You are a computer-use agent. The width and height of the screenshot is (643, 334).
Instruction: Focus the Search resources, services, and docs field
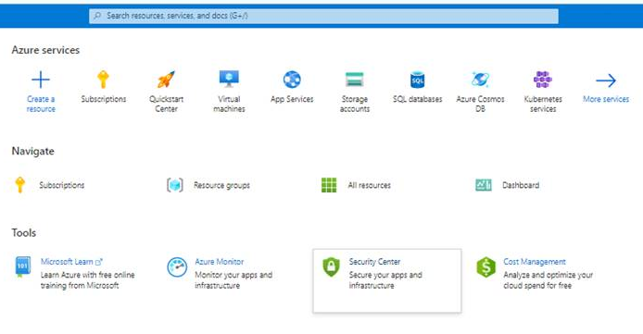tap(323, 16)
